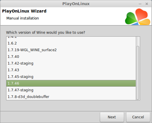Screen dimensions: 152x123
Task: Choose 1.7.45-staging from the list
Action: (x=71, y=77)
